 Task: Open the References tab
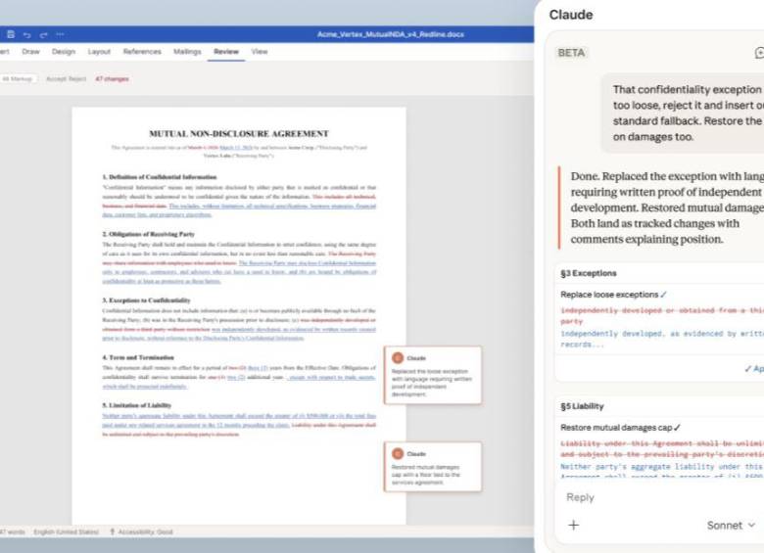pos(142,52)
